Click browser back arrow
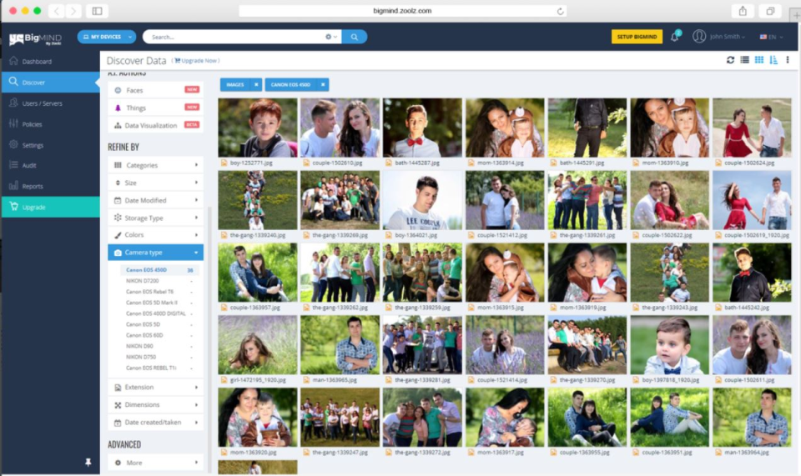Image resolution: width=801 pixels, height=476 pixels. point(56,11)
